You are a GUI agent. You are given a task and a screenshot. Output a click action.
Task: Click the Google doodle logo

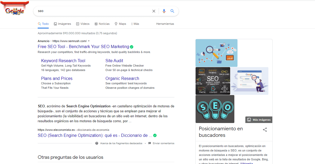(x=15, y=10)
